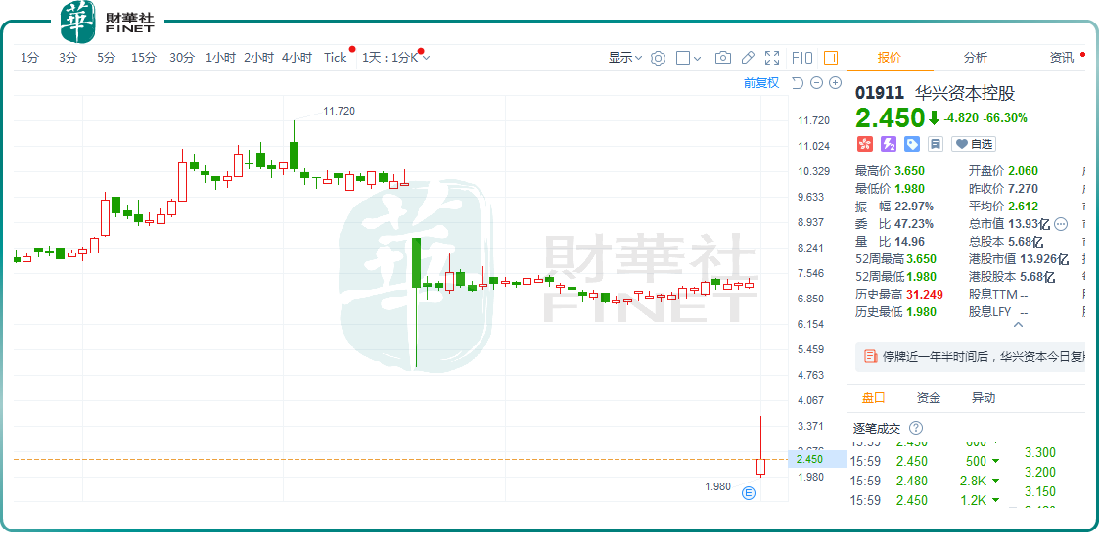Screen dimensions: 1099x552
Task: Click the layout square icon
Action: [683, 58]
